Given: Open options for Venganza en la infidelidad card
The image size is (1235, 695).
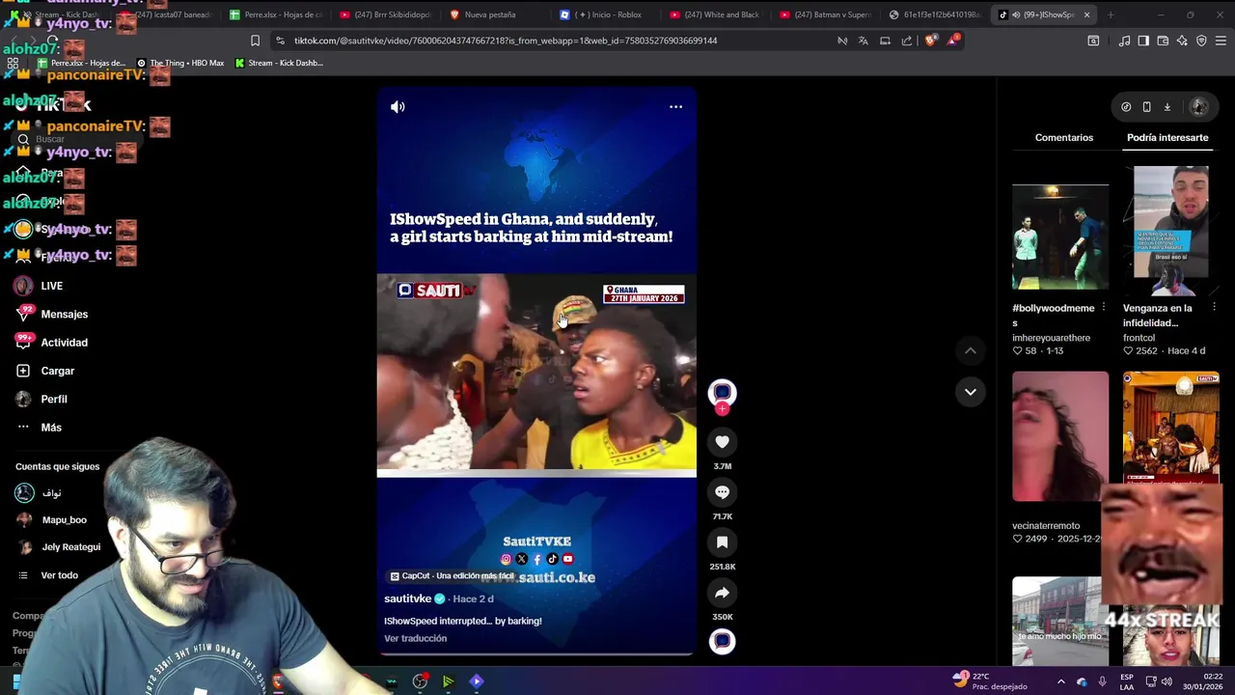Looking at the screenshot, I should [1214, 308].
